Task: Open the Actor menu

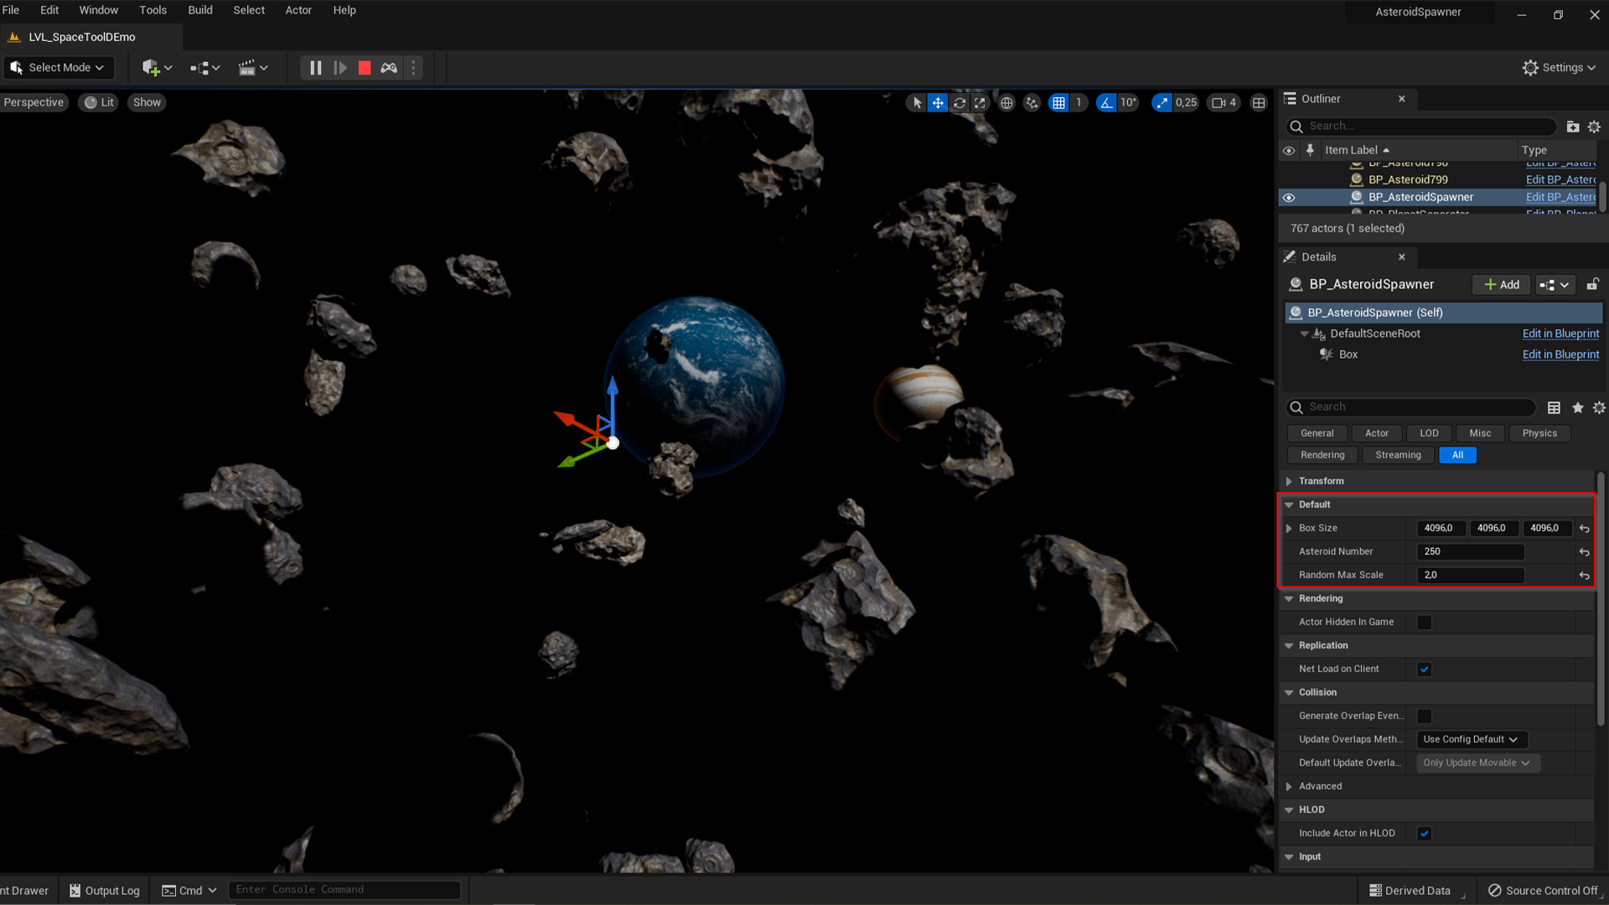Action: point(298,10)
